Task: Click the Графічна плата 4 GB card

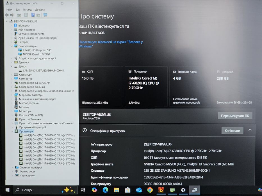Action: pos(190,87)
